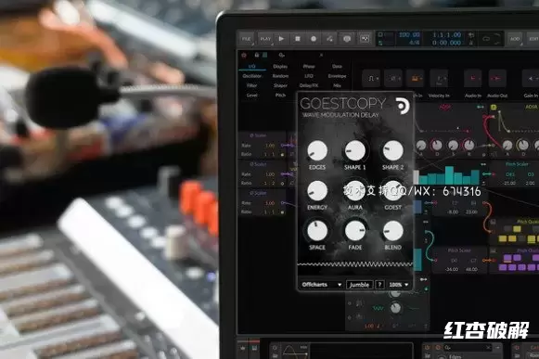Click the Velocity In module icon
Screen dimensions: 539x359
[439, 79]
